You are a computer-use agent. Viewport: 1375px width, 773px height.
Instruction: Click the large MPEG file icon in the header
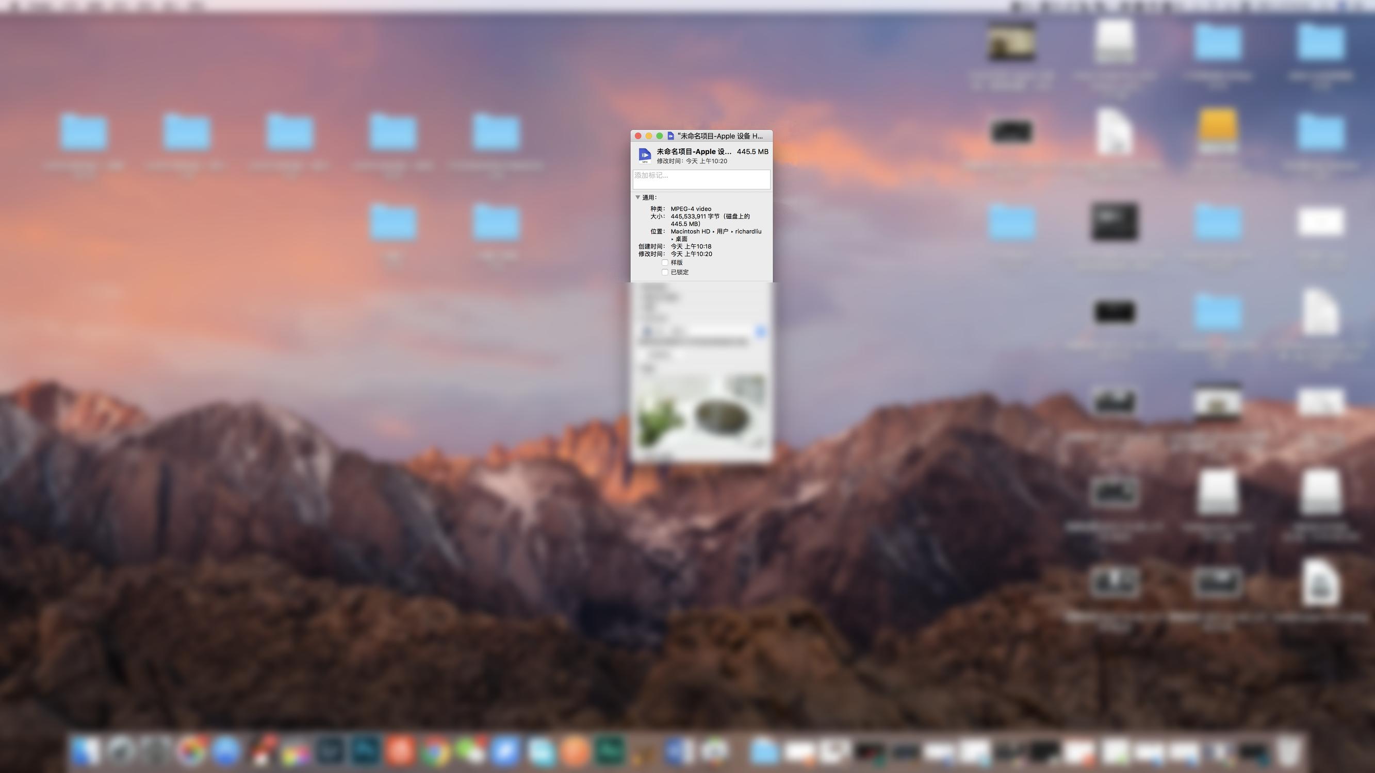[644, 155]
